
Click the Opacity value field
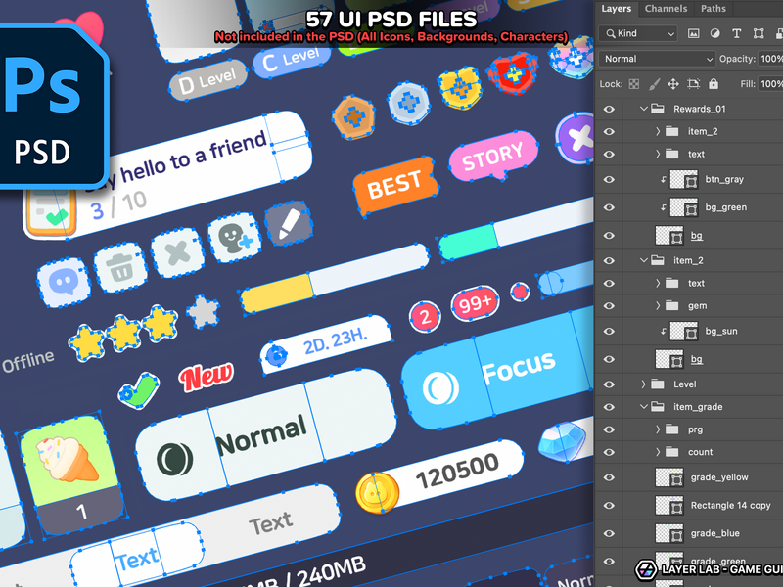click(x=770, y=59)
